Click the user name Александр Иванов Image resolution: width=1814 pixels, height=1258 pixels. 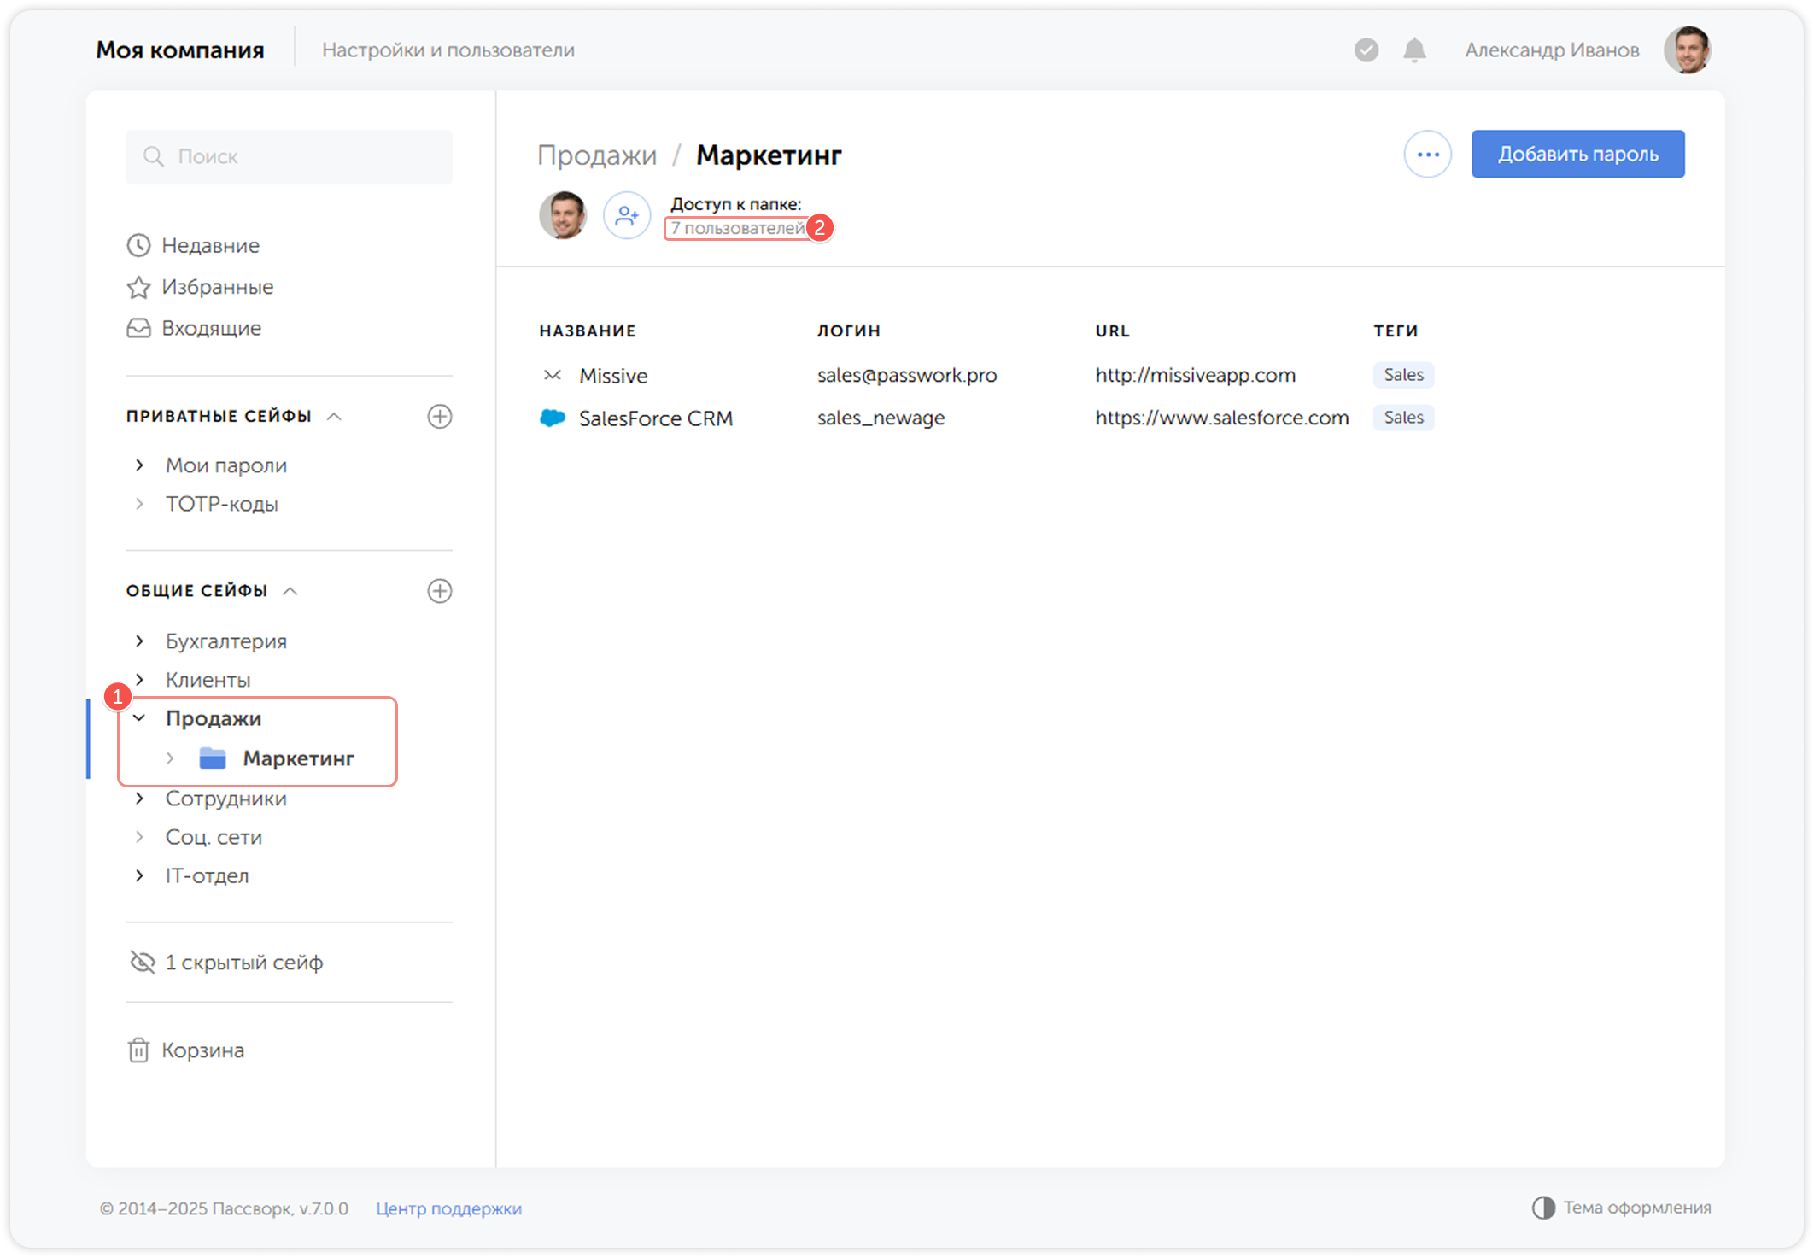[x=1552, y=50]
